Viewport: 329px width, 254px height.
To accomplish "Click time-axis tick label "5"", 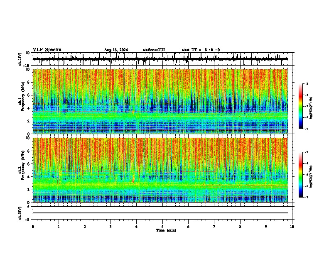I will coord(162,227).
